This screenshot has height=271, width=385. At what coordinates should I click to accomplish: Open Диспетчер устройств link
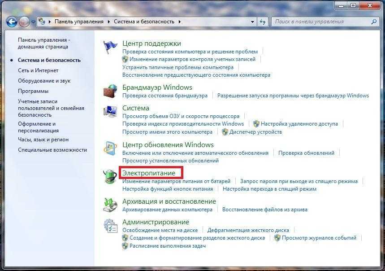tap(255, 132)
